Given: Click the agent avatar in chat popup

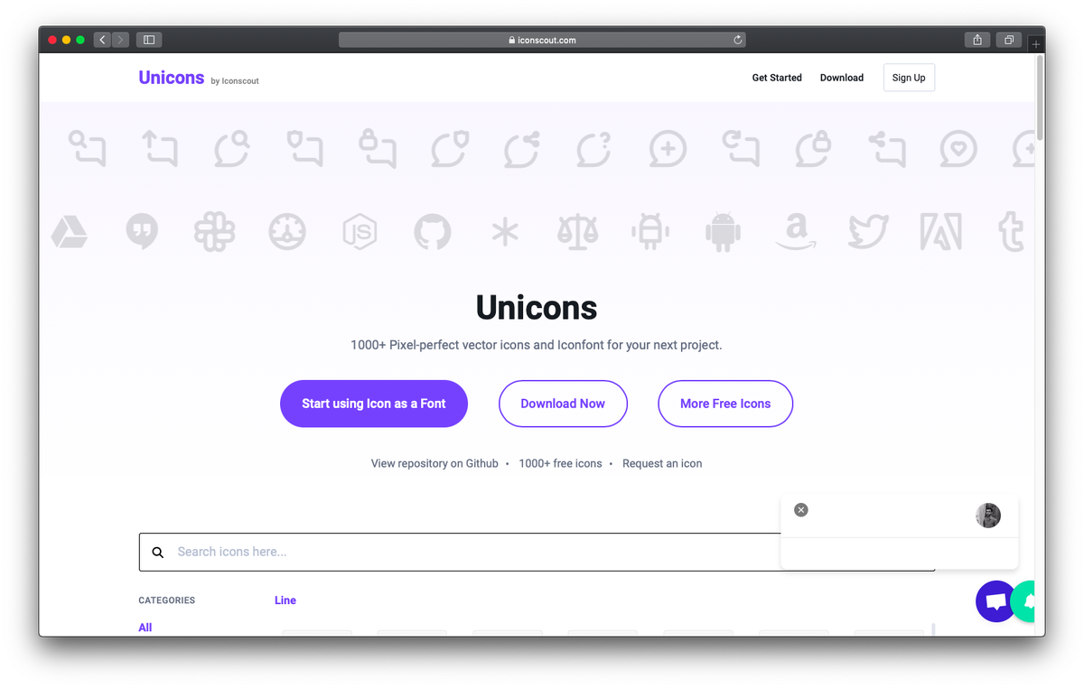Looking at the screenshot, I should [x=988, y=516].
